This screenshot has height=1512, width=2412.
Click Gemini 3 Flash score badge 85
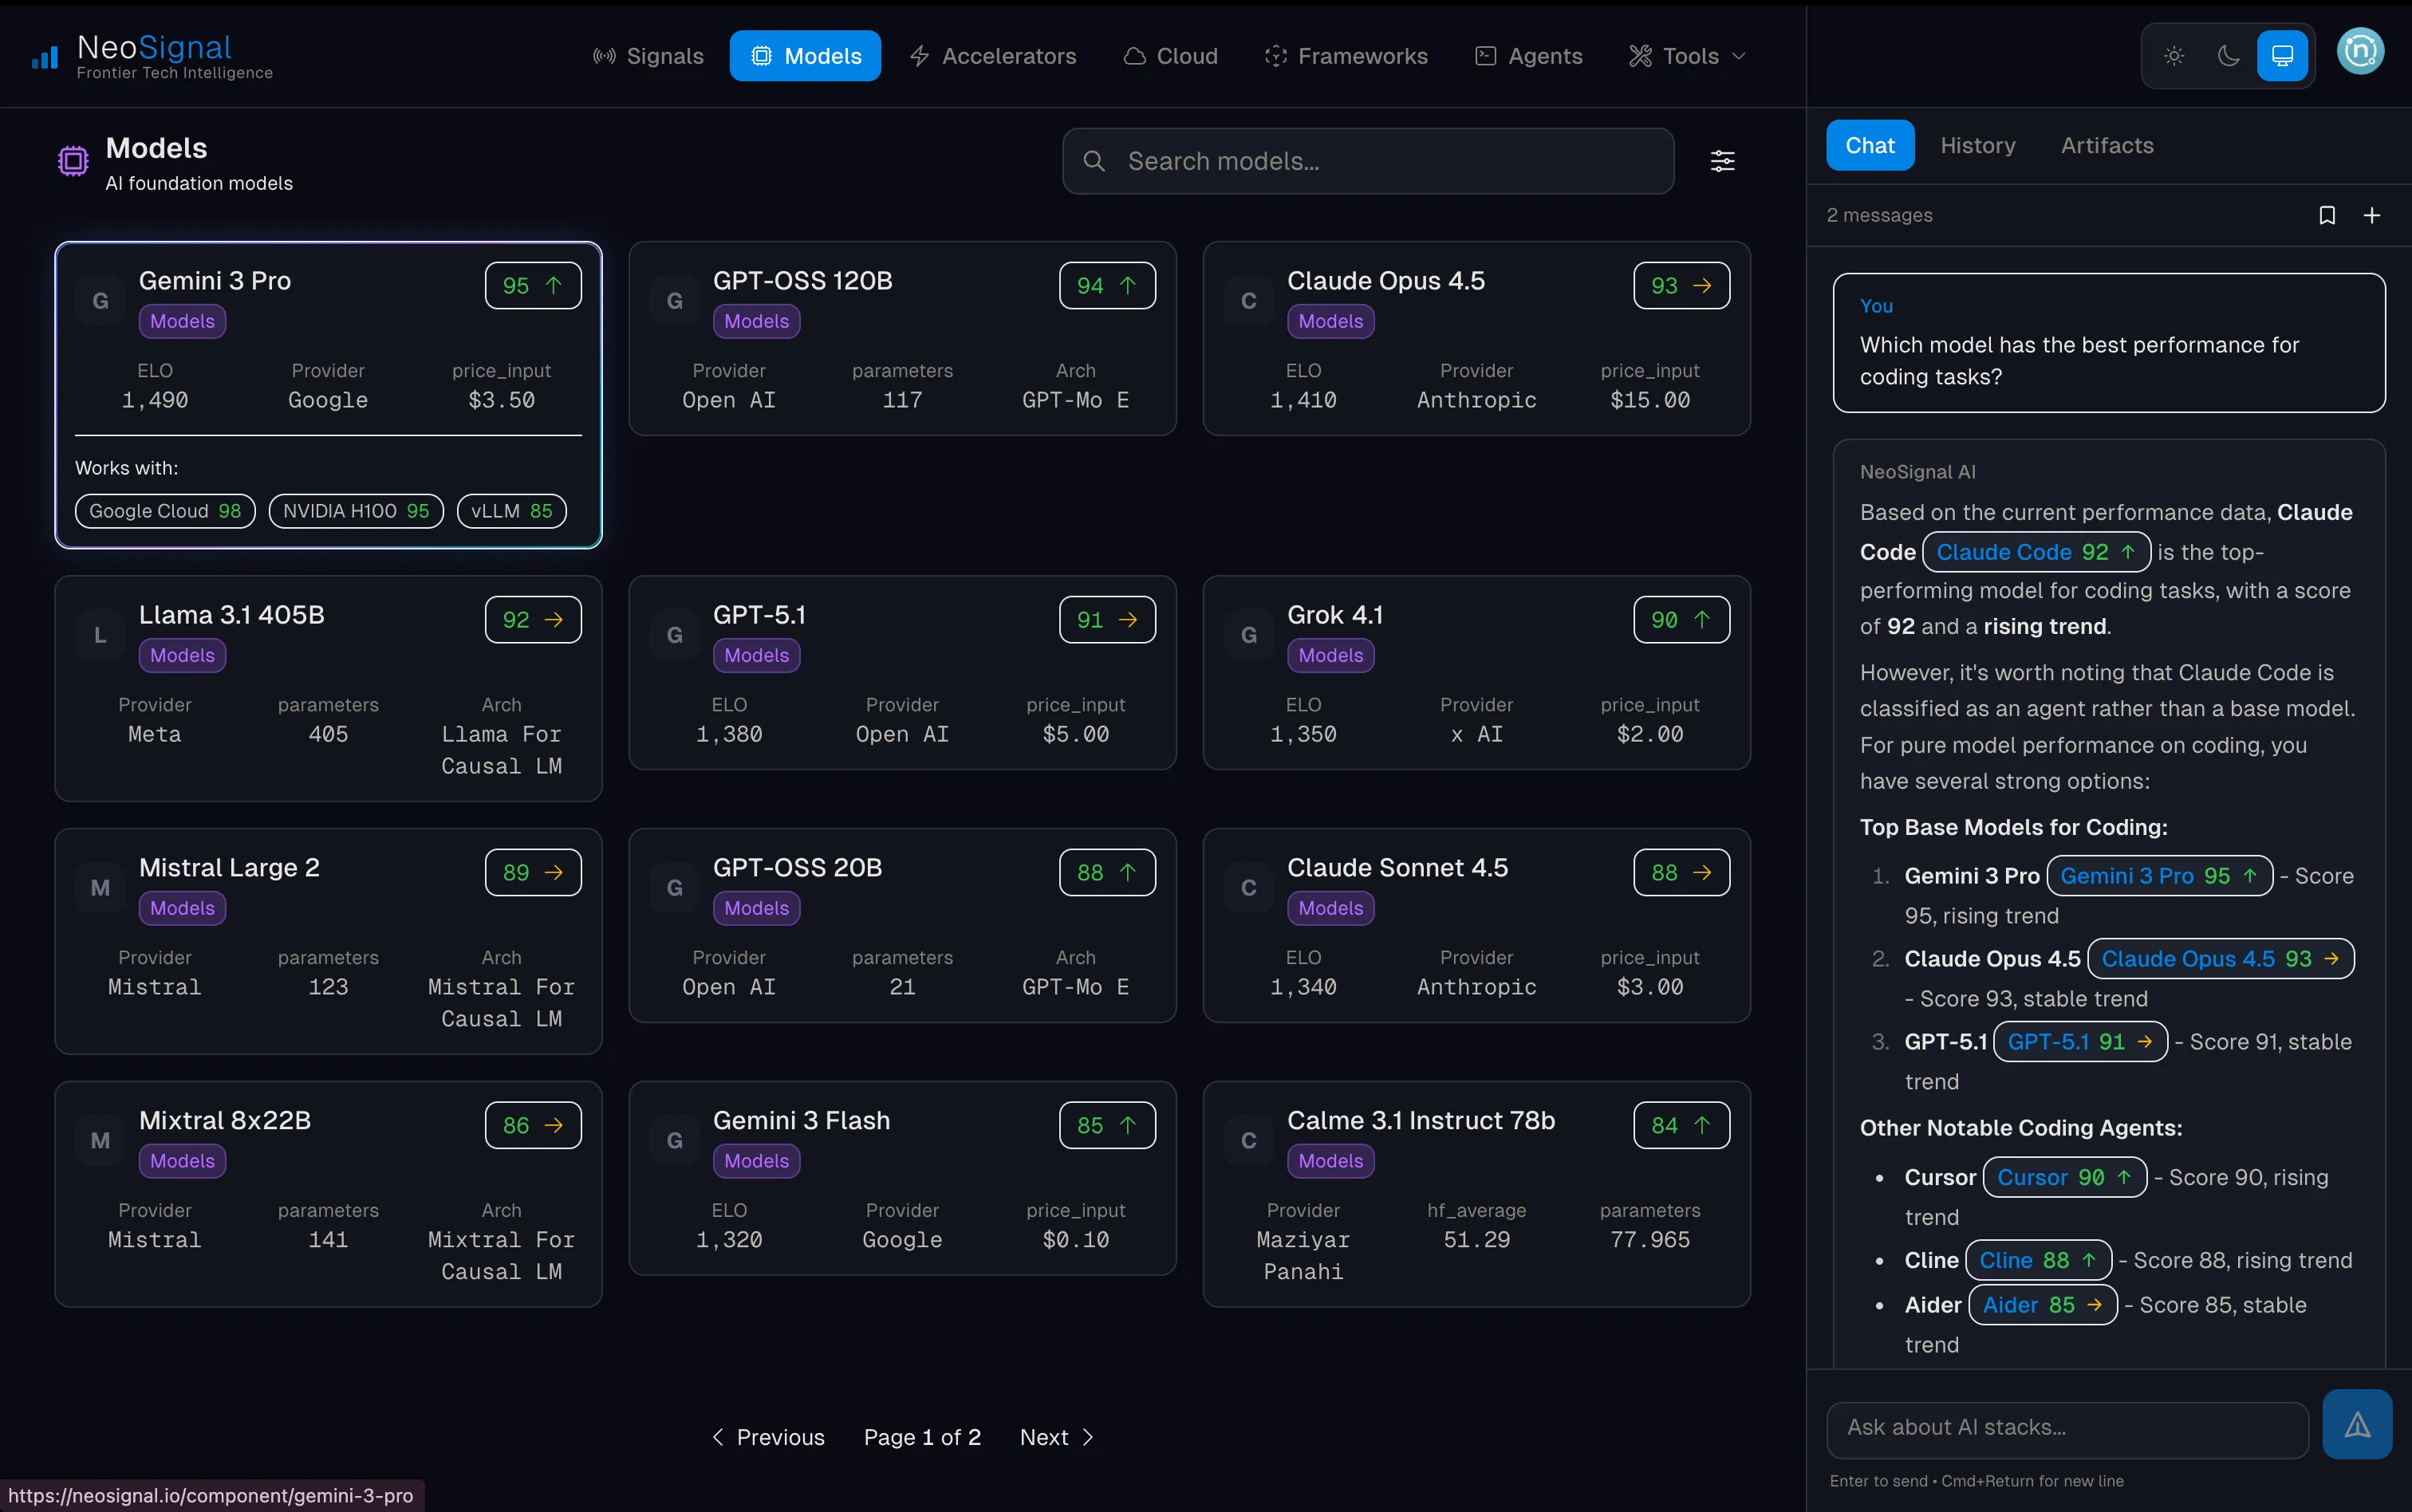pyautogui.click(x=1107, y=1126)
